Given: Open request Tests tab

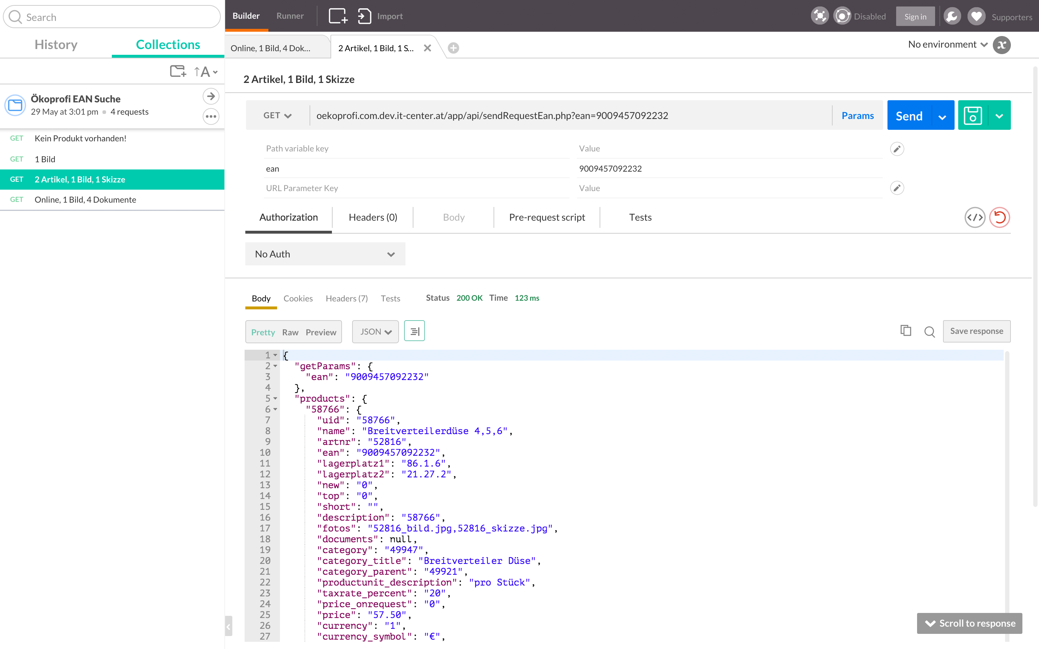Looking at the screenshot, I should (640, 217).
